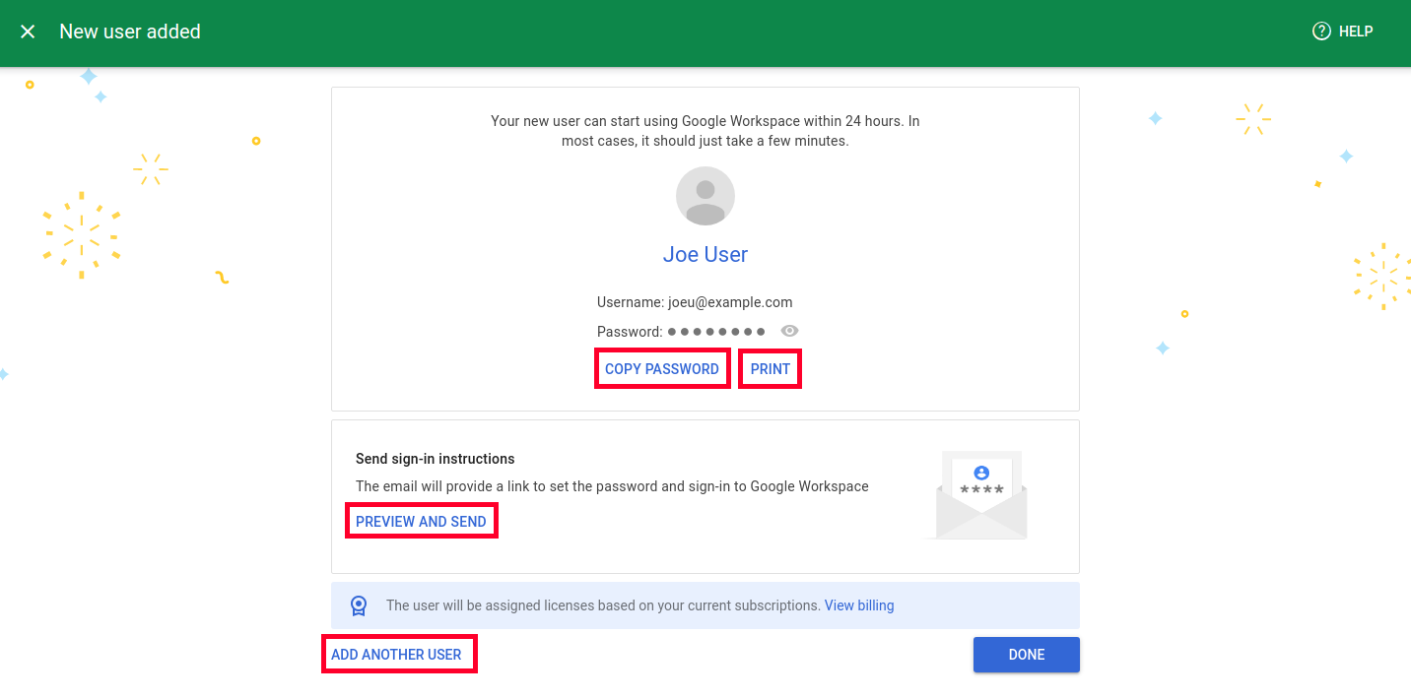
Task: Open the Joe User profile link
Action: 705,254
